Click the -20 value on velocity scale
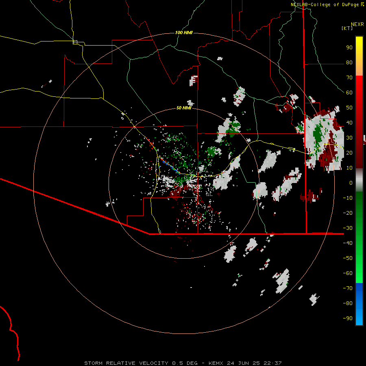Image resolution: width=366 pixels, height=366 pixels. coord(348,213)
